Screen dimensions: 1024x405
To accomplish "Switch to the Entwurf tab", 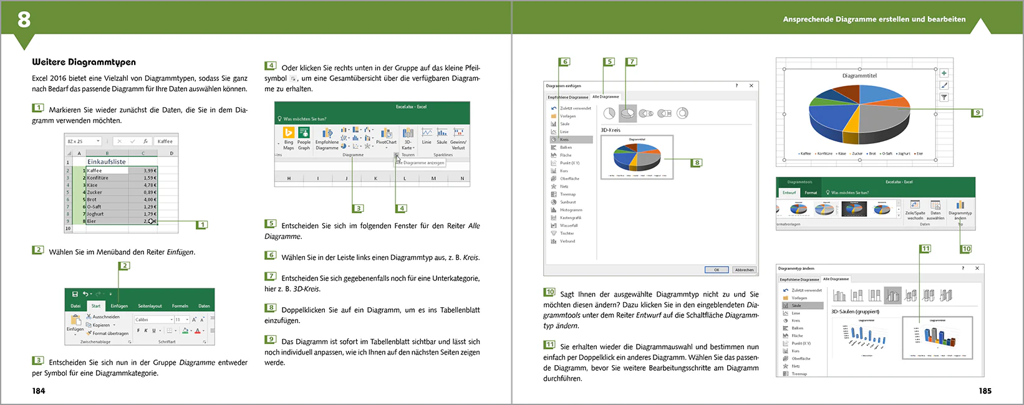I will pos(790,193).
